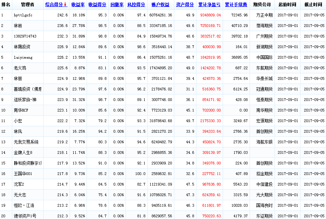
Task: Sort table by 收益率 header
Action: pyautogui.click(x=78, y=4)
